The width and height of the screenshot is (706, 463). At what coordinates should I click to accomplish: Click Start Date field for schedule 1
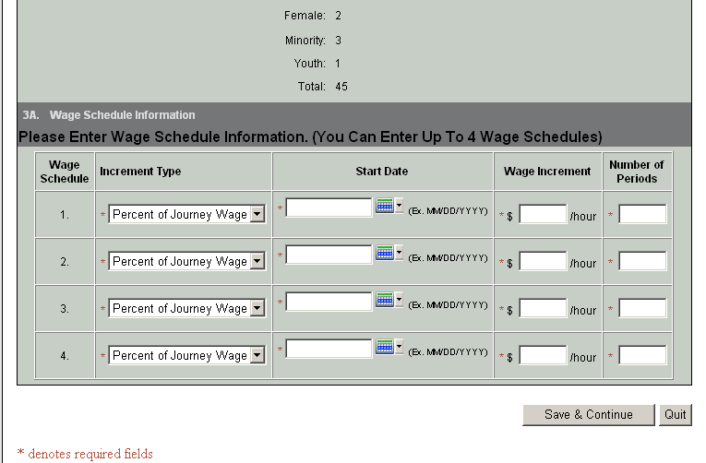coord(329,208)
